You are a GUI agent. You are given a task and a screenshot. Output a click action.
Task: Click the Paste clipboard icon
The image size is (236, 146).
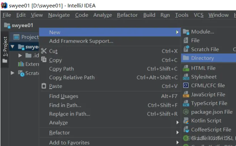[44, 86]
